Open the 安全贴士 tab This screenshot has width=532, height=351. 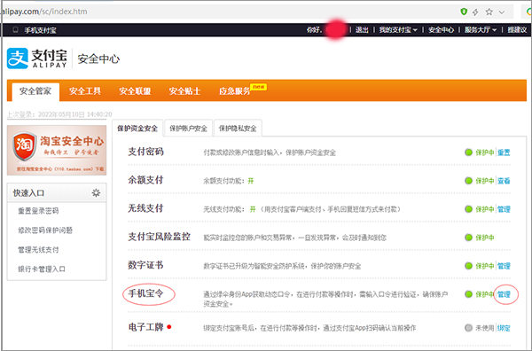[x=184, y=91]
